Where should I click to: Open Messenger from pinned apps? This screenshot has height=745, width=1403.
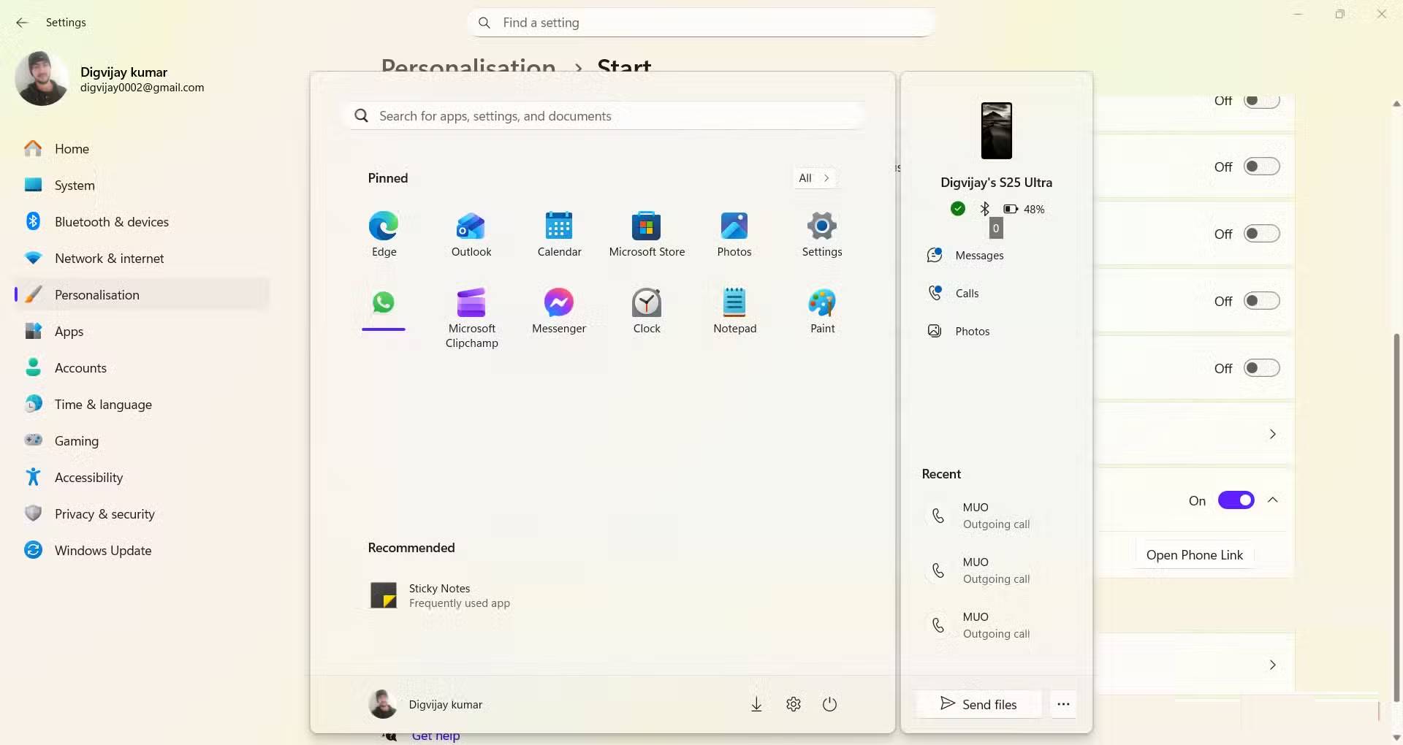[559, 310]
